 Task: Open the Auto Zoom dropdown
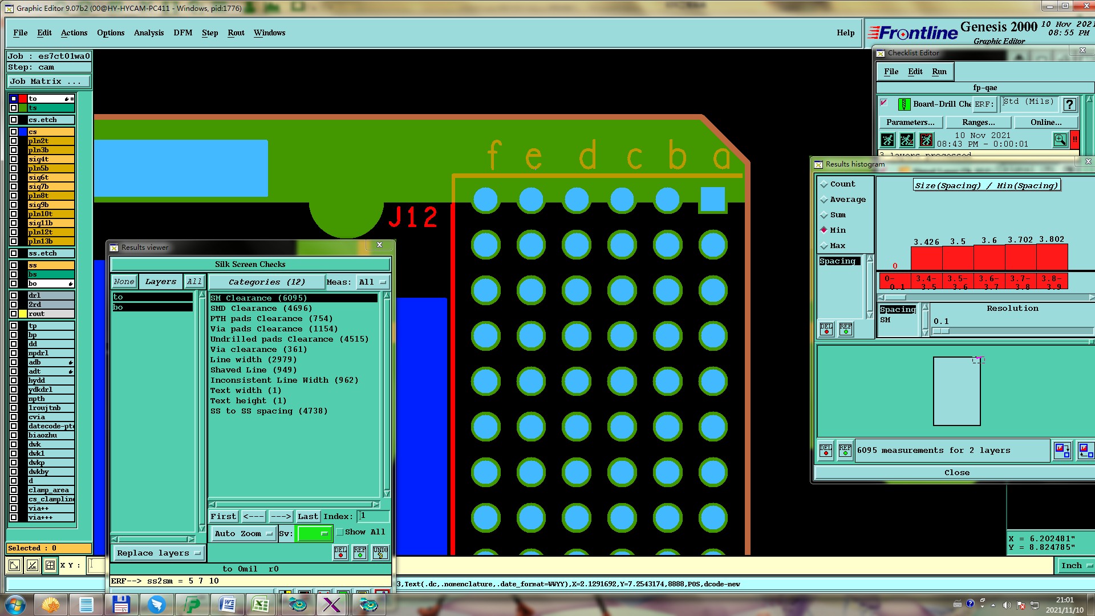pos(244,534)
